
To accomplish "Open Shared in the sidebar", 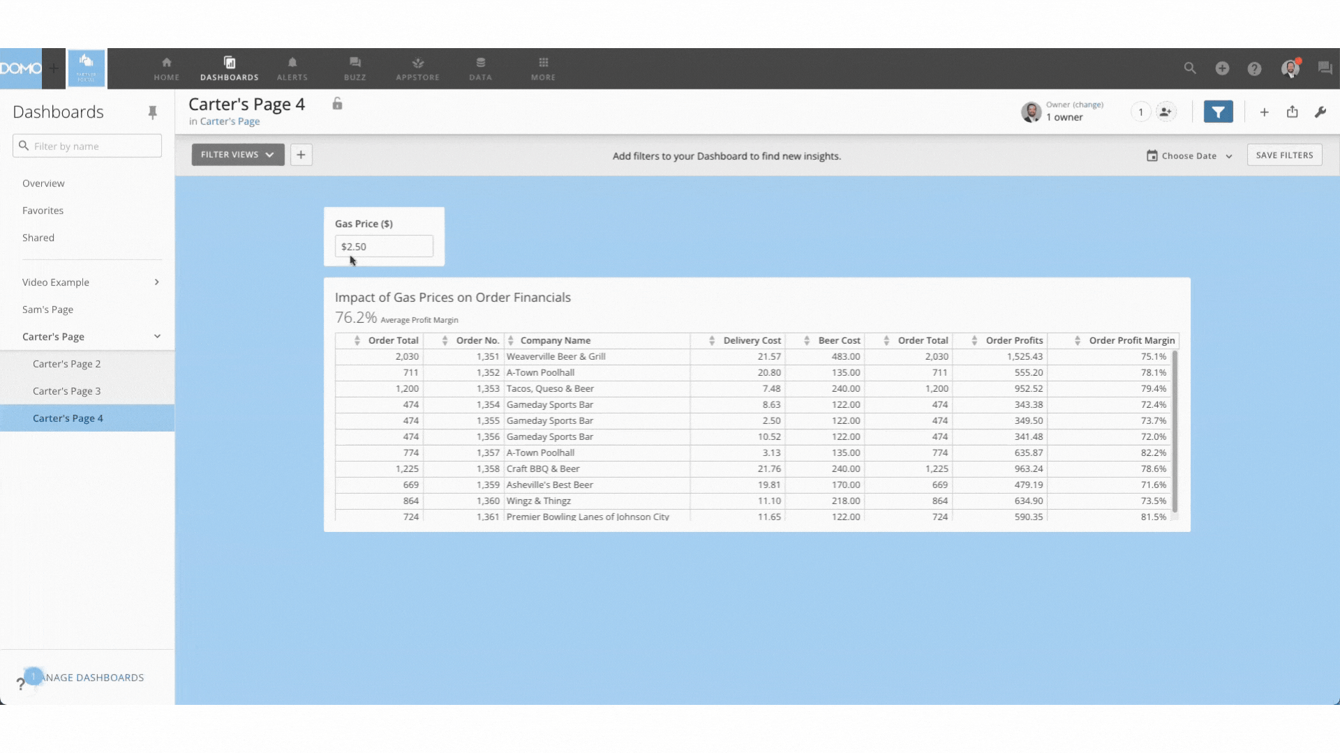I will 38,238.
